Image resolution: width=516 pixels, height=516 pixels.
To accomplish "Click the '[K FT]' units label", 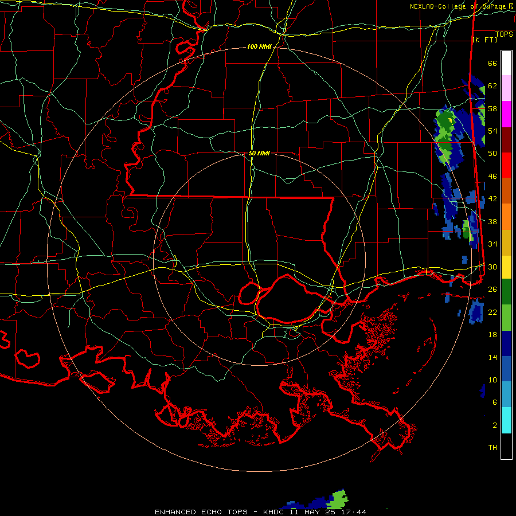I will [x=484, y=40].
